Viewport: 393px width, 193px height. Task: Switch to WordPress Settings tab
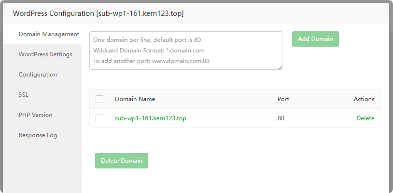[x=45, y=54]
